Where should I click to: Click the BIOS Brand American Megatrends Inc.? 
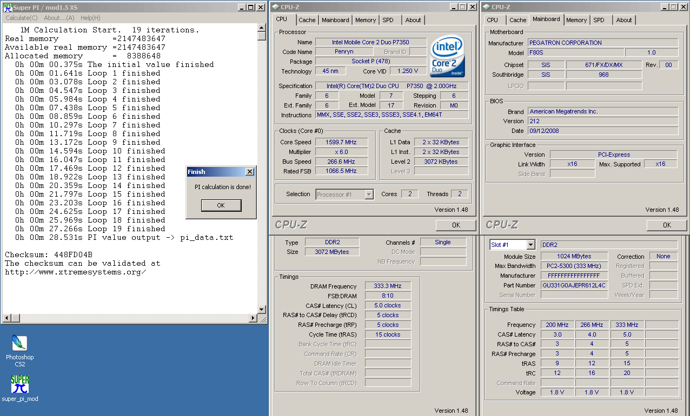(603, 111)
